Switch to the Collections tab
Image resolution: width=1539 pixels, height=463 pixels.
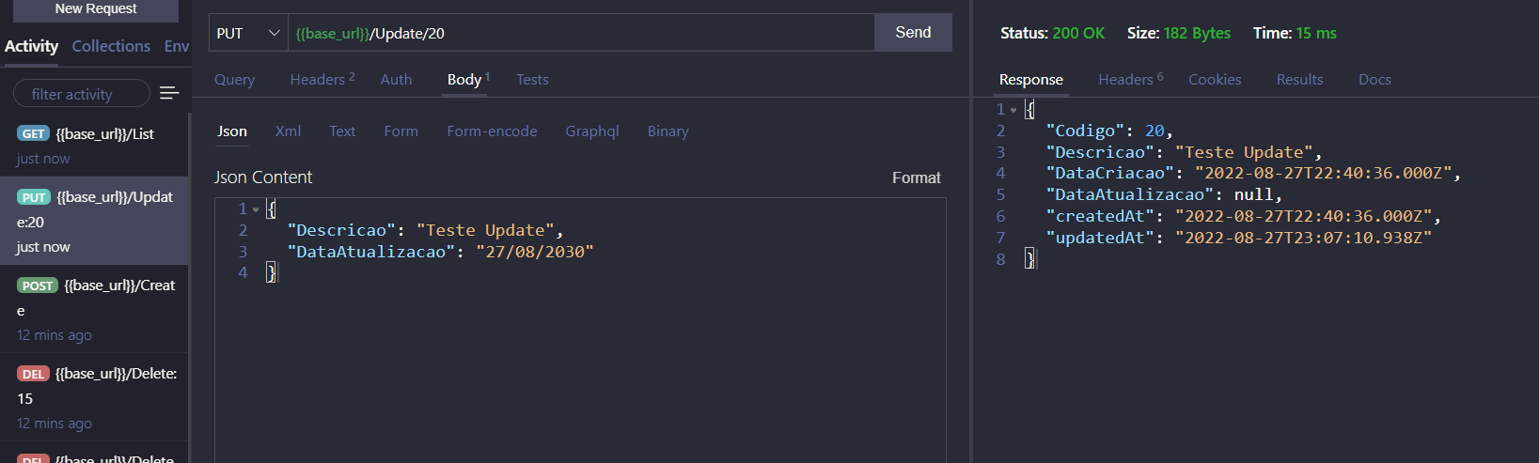pyautogui.click(x=111, y=46)
